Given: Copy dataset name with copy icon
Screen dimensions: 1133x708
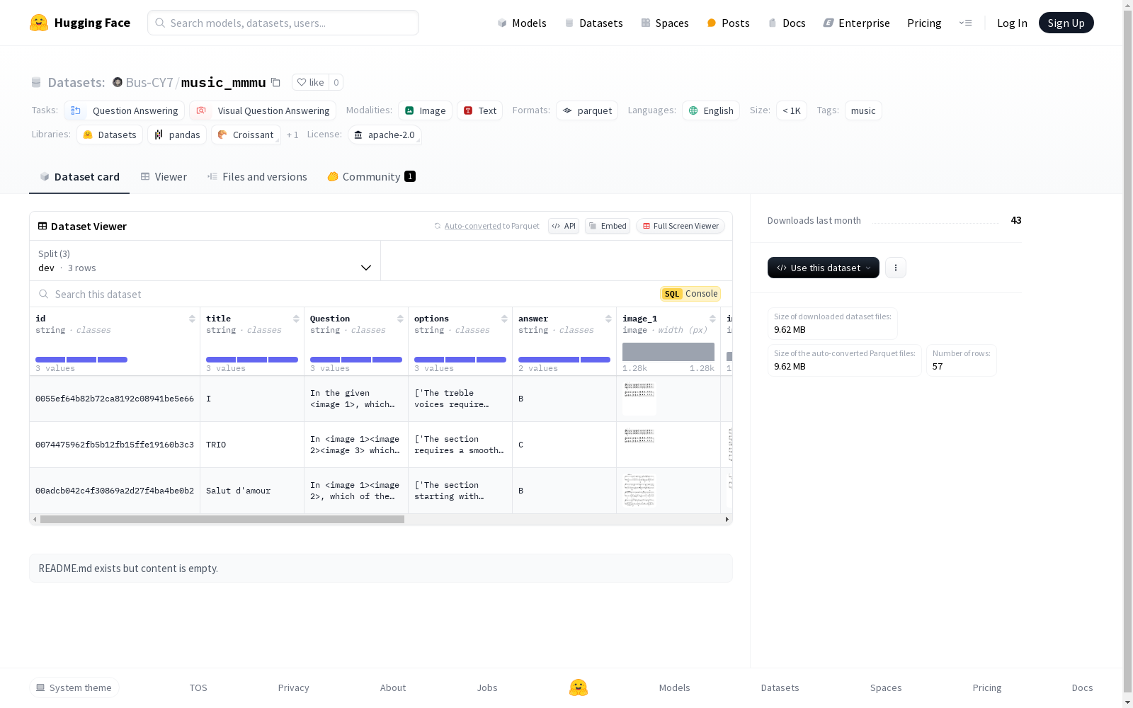Looking at the screenshot, I should (276, 82).
